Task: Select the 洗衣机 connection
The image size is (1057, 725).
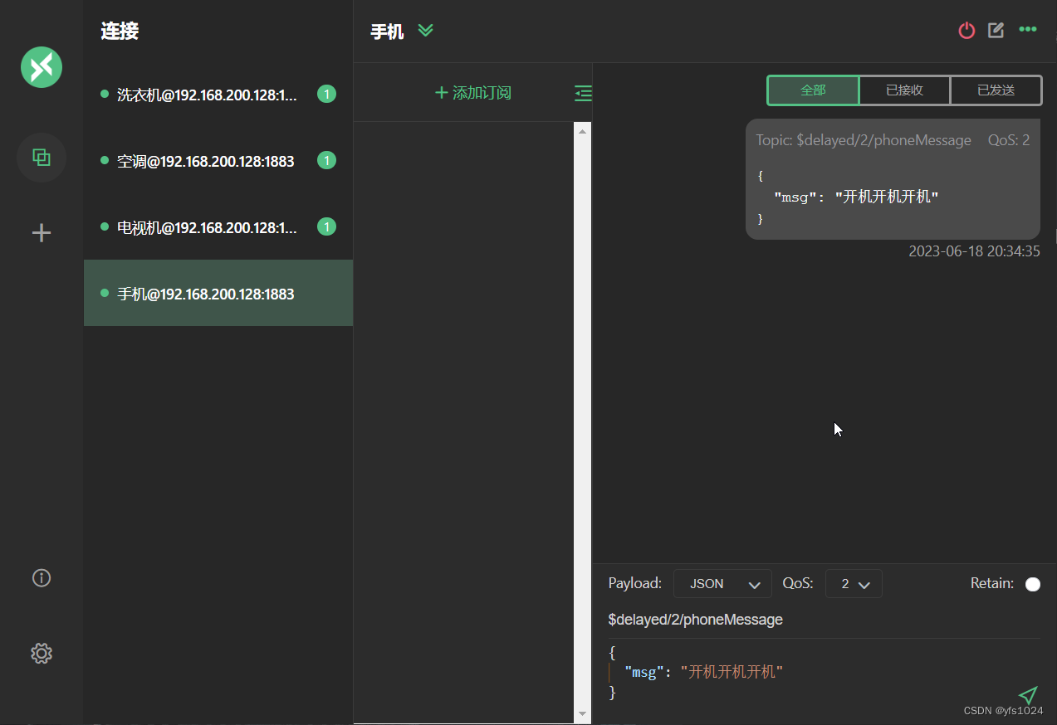Action: click(218, 95)
